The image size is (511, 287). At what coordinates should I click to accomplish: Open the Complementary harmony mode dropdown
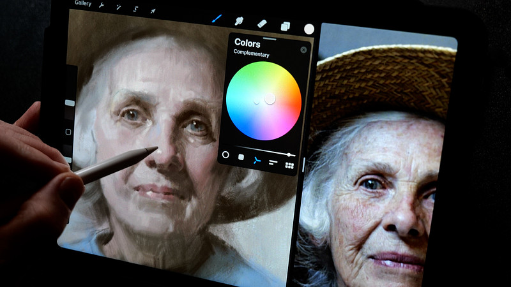pos(251,53)
